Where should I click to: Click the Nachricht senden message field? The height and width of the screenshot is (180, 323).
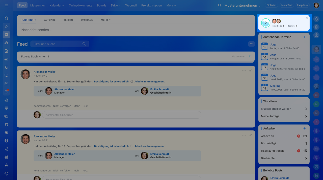[136, 30]
